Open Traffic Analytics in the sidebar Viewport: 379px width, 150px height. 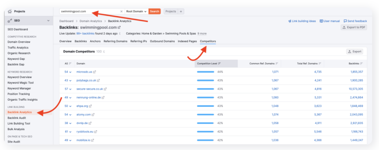[18, 48]
